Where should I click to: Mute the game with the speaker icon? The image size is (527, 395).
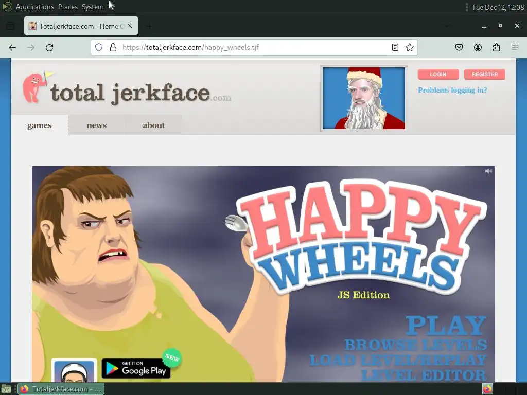(488, 171)
